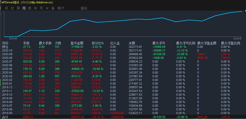Switch to the 综 summary tab

pyautogui.click(x=6, y=8)
